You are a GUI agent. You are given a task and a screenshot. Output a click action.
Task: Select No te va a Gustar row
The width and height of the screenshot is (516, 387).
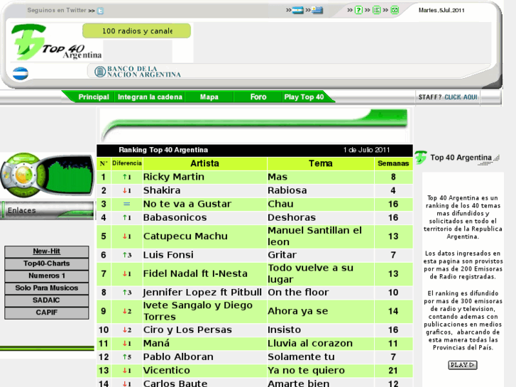click(x=255, y=204)
